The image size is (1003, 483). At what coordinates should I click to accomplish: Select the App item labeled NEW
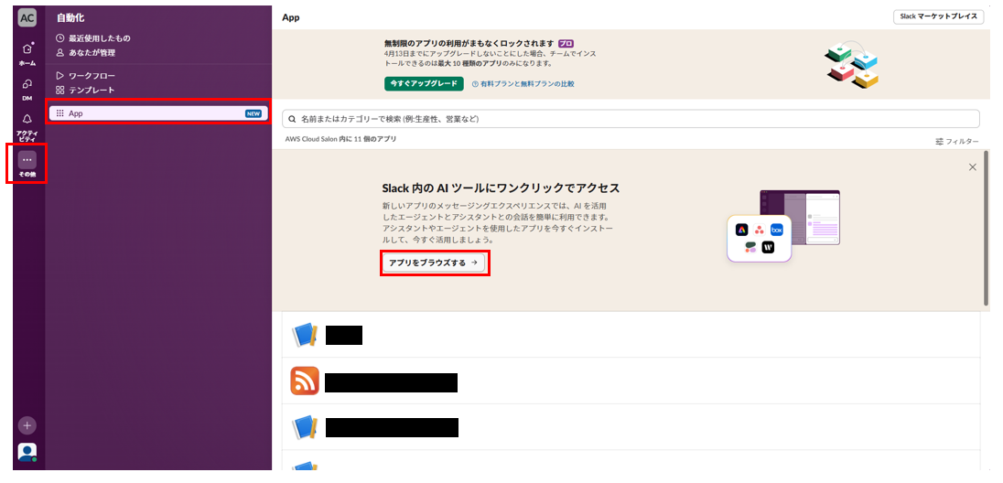pos(158,113)
